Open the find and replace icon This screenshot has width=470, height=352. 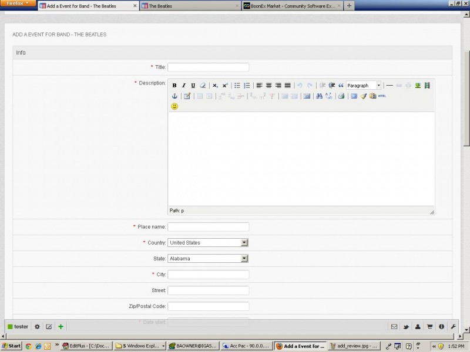tap(329, 96)
